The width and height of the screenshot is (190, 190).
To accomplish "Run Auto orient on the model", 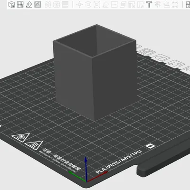I will tap(29, 4).
